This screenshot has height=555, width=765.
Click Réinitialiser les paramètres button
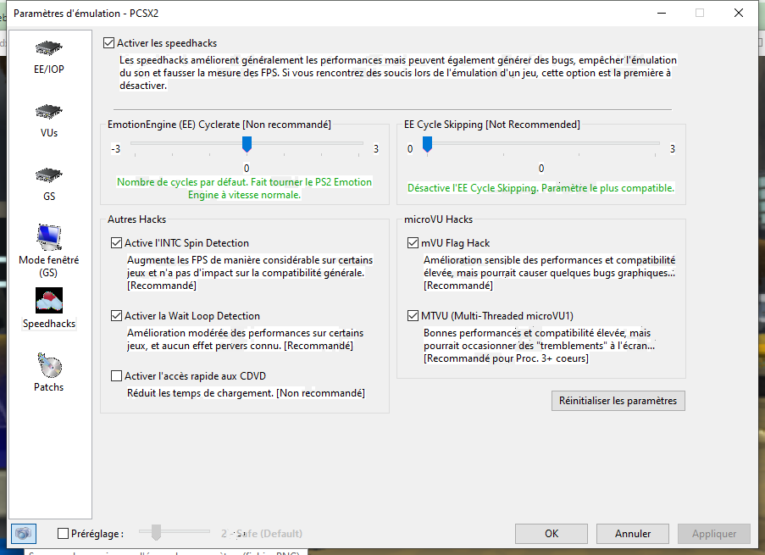coord(618,401)
